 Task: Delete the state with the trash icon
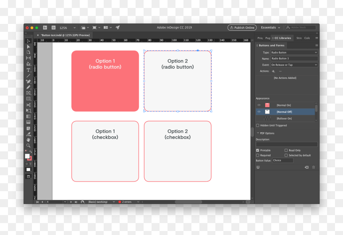click(x=313, y=167)
